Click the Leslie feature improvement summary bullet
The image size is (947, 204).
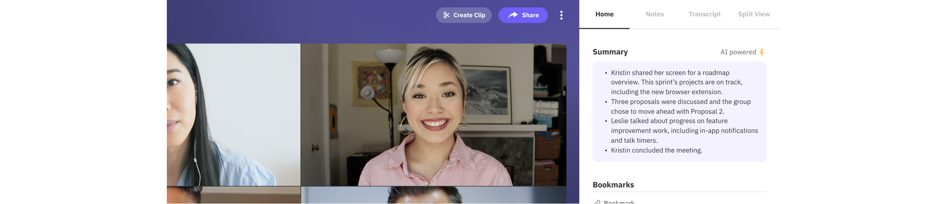pyautogui.click(x=684, y=131)
